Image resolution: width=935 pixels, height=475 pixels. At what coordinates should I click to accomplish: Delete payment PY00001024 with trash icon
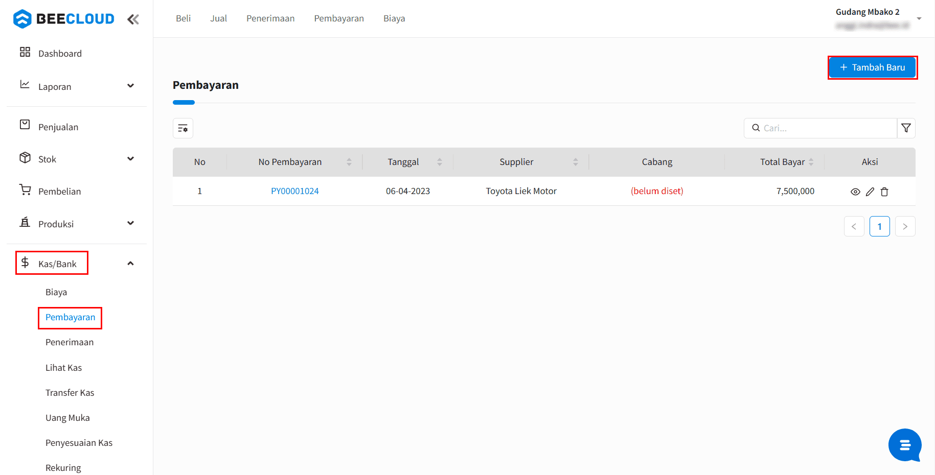click(x=884, y=192)
